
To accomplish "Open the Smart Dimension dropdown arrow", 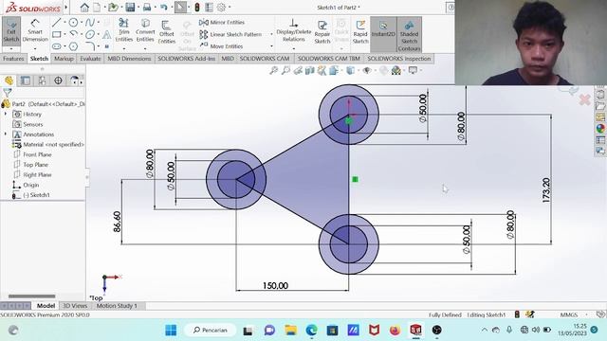I will 35,49.
